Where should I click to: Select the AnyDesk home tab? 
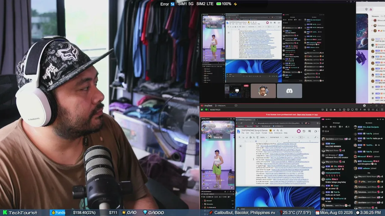click(206, 106)
